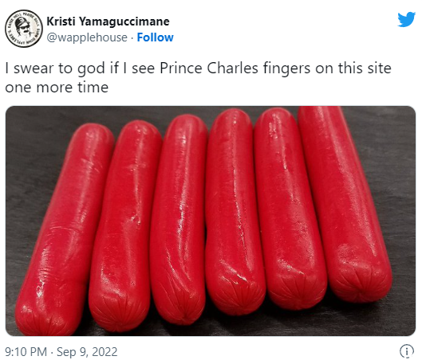This screenshot has height=364, width=422.
Task: Click the 'one more time' text line
Action: (57, 88)
